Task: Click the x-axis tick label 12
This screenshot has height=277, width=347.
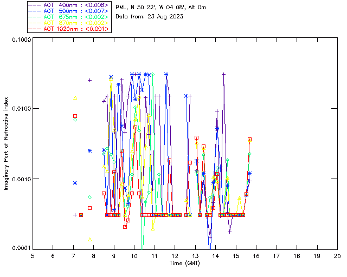Action: 175,255
